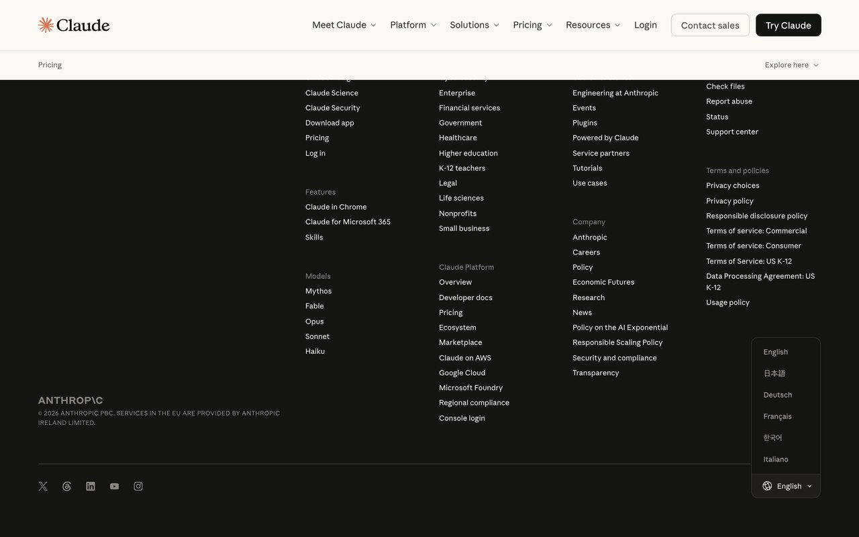Open the Powered by Claude link

click(x=606, y=138)
